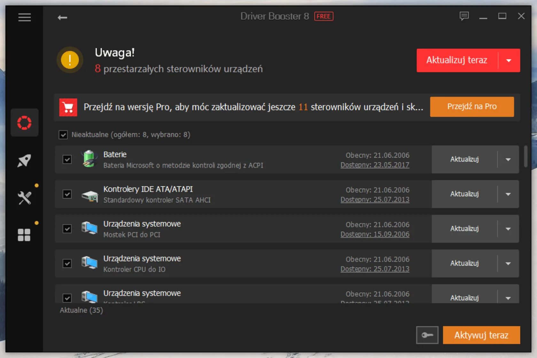
Task: Close the Driver Booster window
Action: pyautogui.click(x=521, y=16)
